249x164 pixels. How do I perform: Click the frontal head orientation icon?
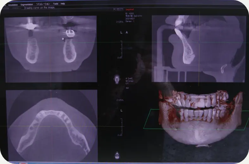pos(117,79)
